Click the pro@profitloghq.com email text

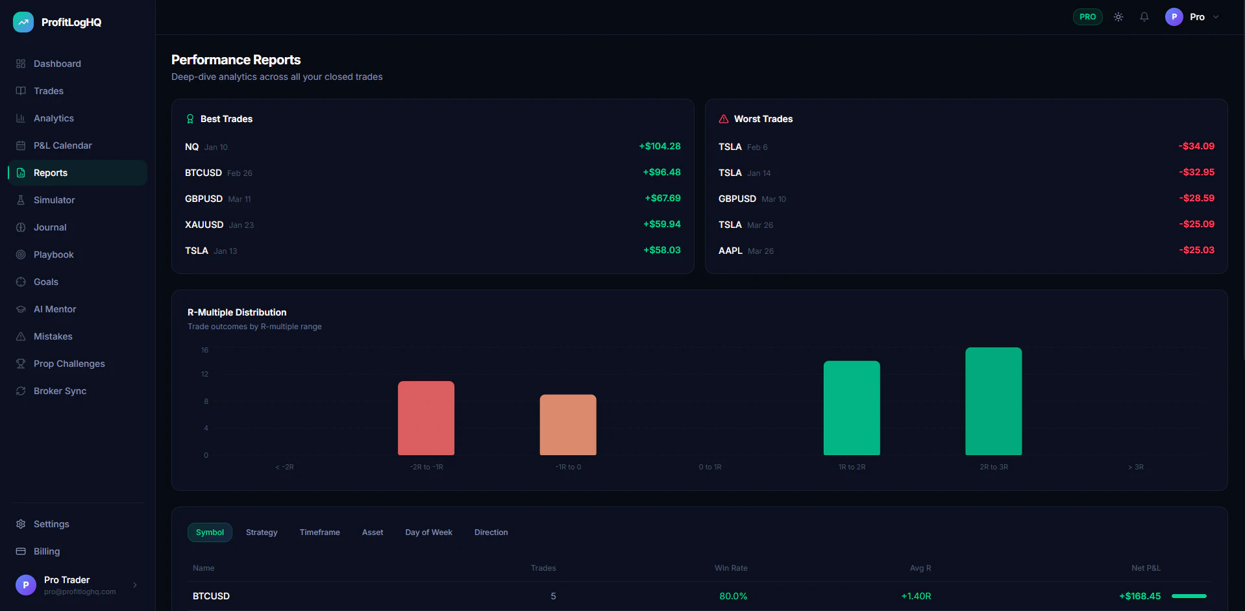point(80,592)
